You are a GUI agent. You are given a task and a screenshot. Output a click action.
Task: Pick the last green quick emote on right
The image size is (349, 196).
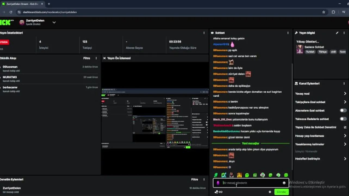pos(286,175)
